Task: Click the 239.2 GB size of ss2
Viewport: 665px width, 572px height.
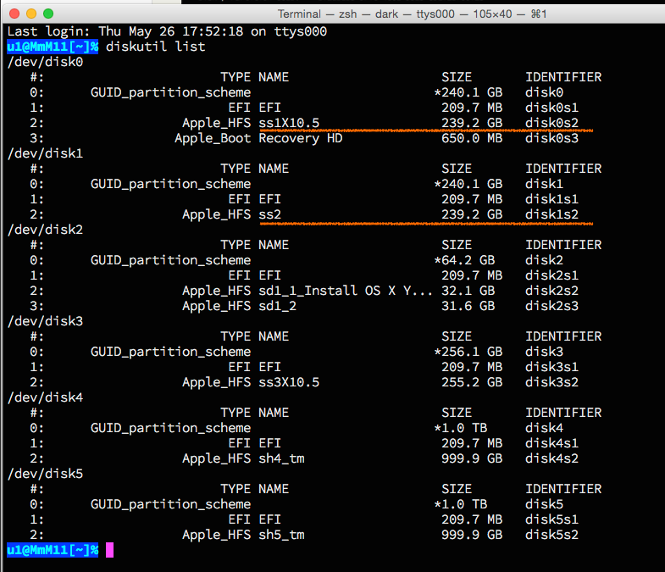Action: click(472, 214)
